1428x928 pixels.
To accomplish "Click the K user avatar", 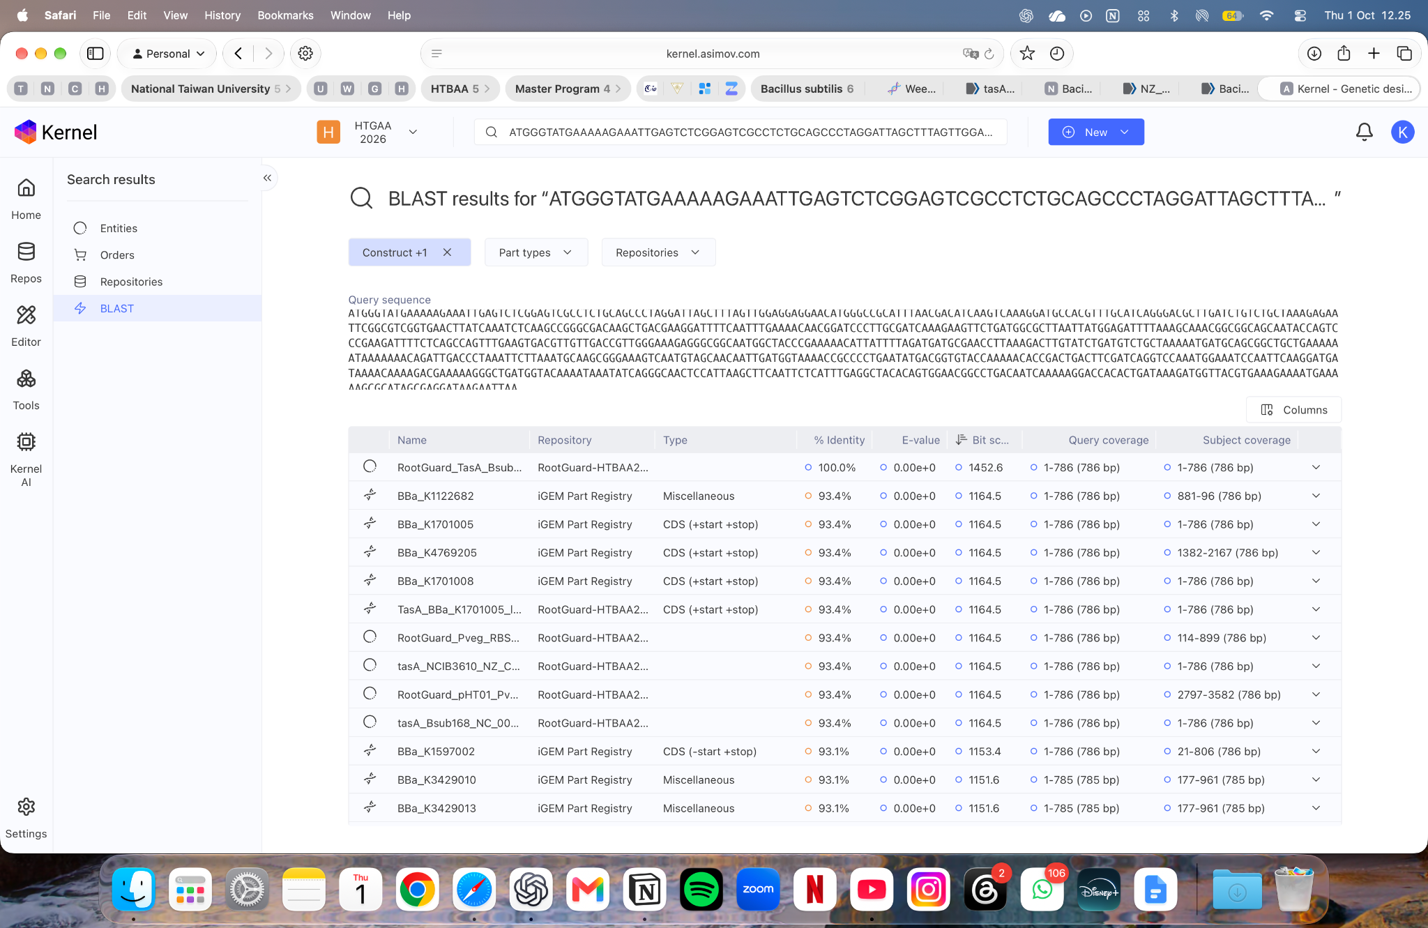I will (x=1402, y=132).
